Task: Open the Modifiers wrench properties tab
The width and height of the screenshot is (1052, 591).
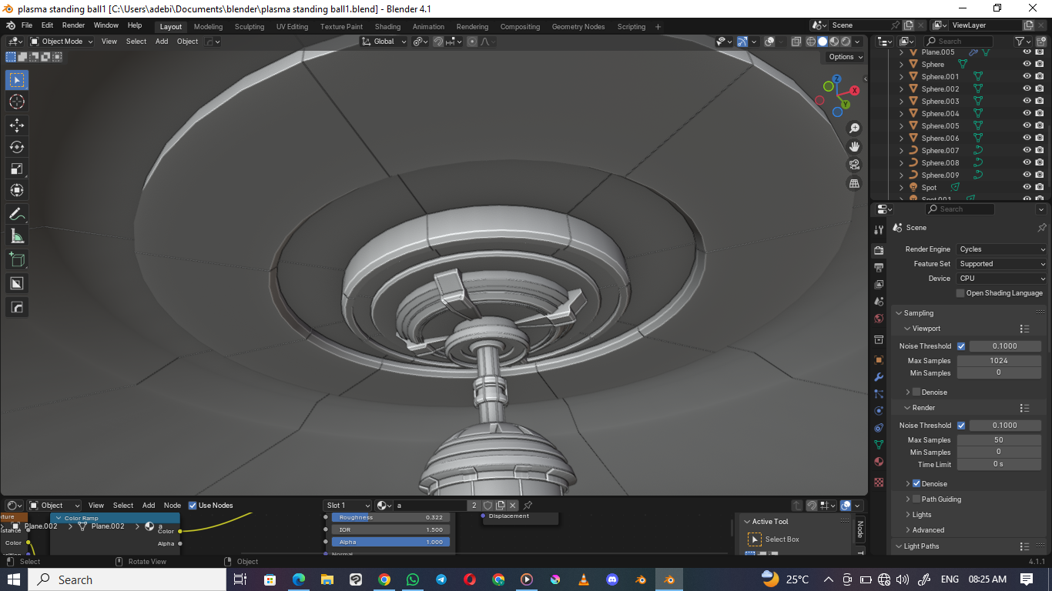Action: click(x=879, y=377)
